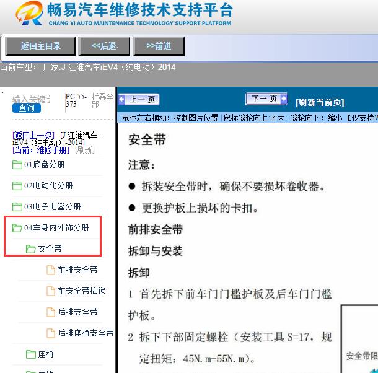The height and width of the screenshot is (373, 378).
Task: Go to next page with 下一页
Action: pos(266,99)
